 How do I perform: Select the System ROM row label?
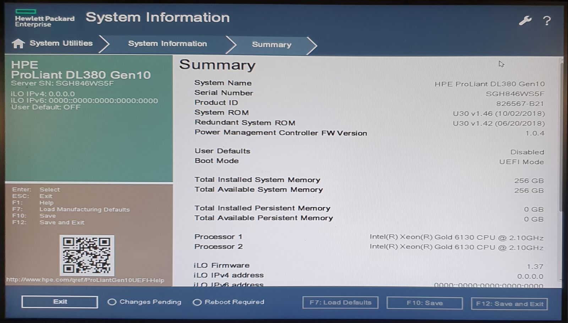pyautogui.click(x=222, y=113)
